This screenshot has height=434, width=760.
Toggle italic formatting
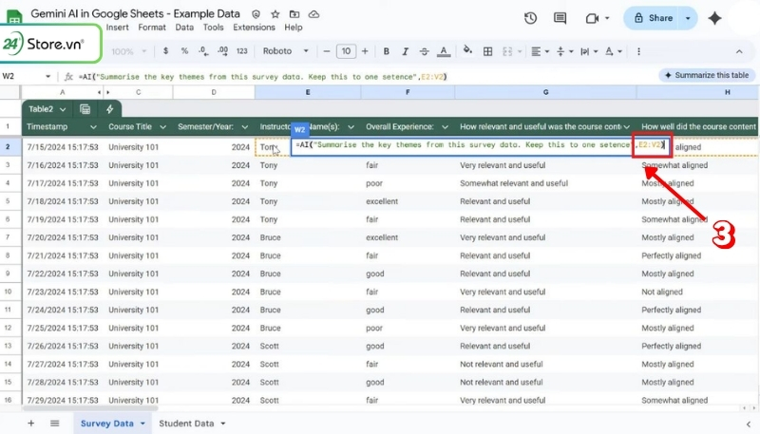406,51
